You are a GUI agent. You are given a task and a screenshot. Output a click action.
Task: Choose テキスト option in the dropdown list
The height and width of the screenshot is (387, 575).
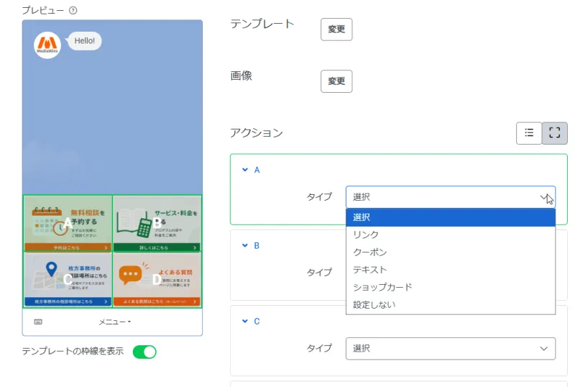tap(451, 270)
